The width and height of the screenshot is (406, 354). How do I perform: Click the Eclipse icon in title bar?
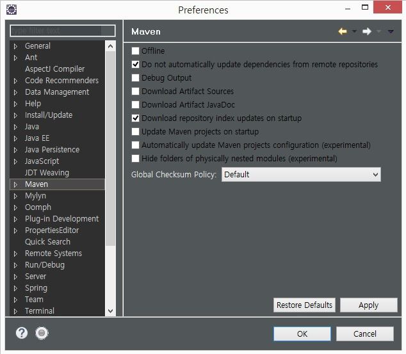point(12,10)
